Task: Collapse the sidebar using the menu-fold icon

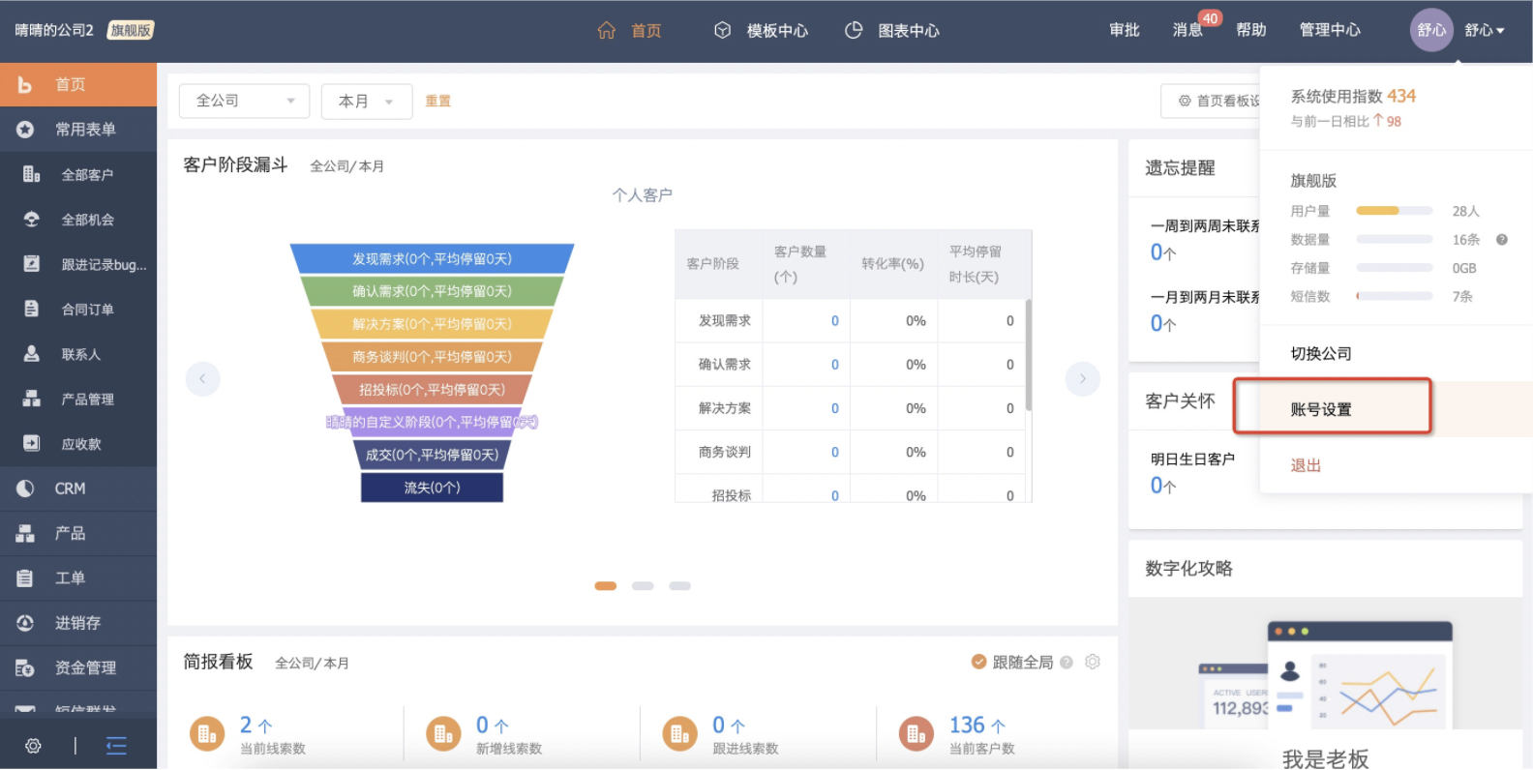Action: coord(116,746)
